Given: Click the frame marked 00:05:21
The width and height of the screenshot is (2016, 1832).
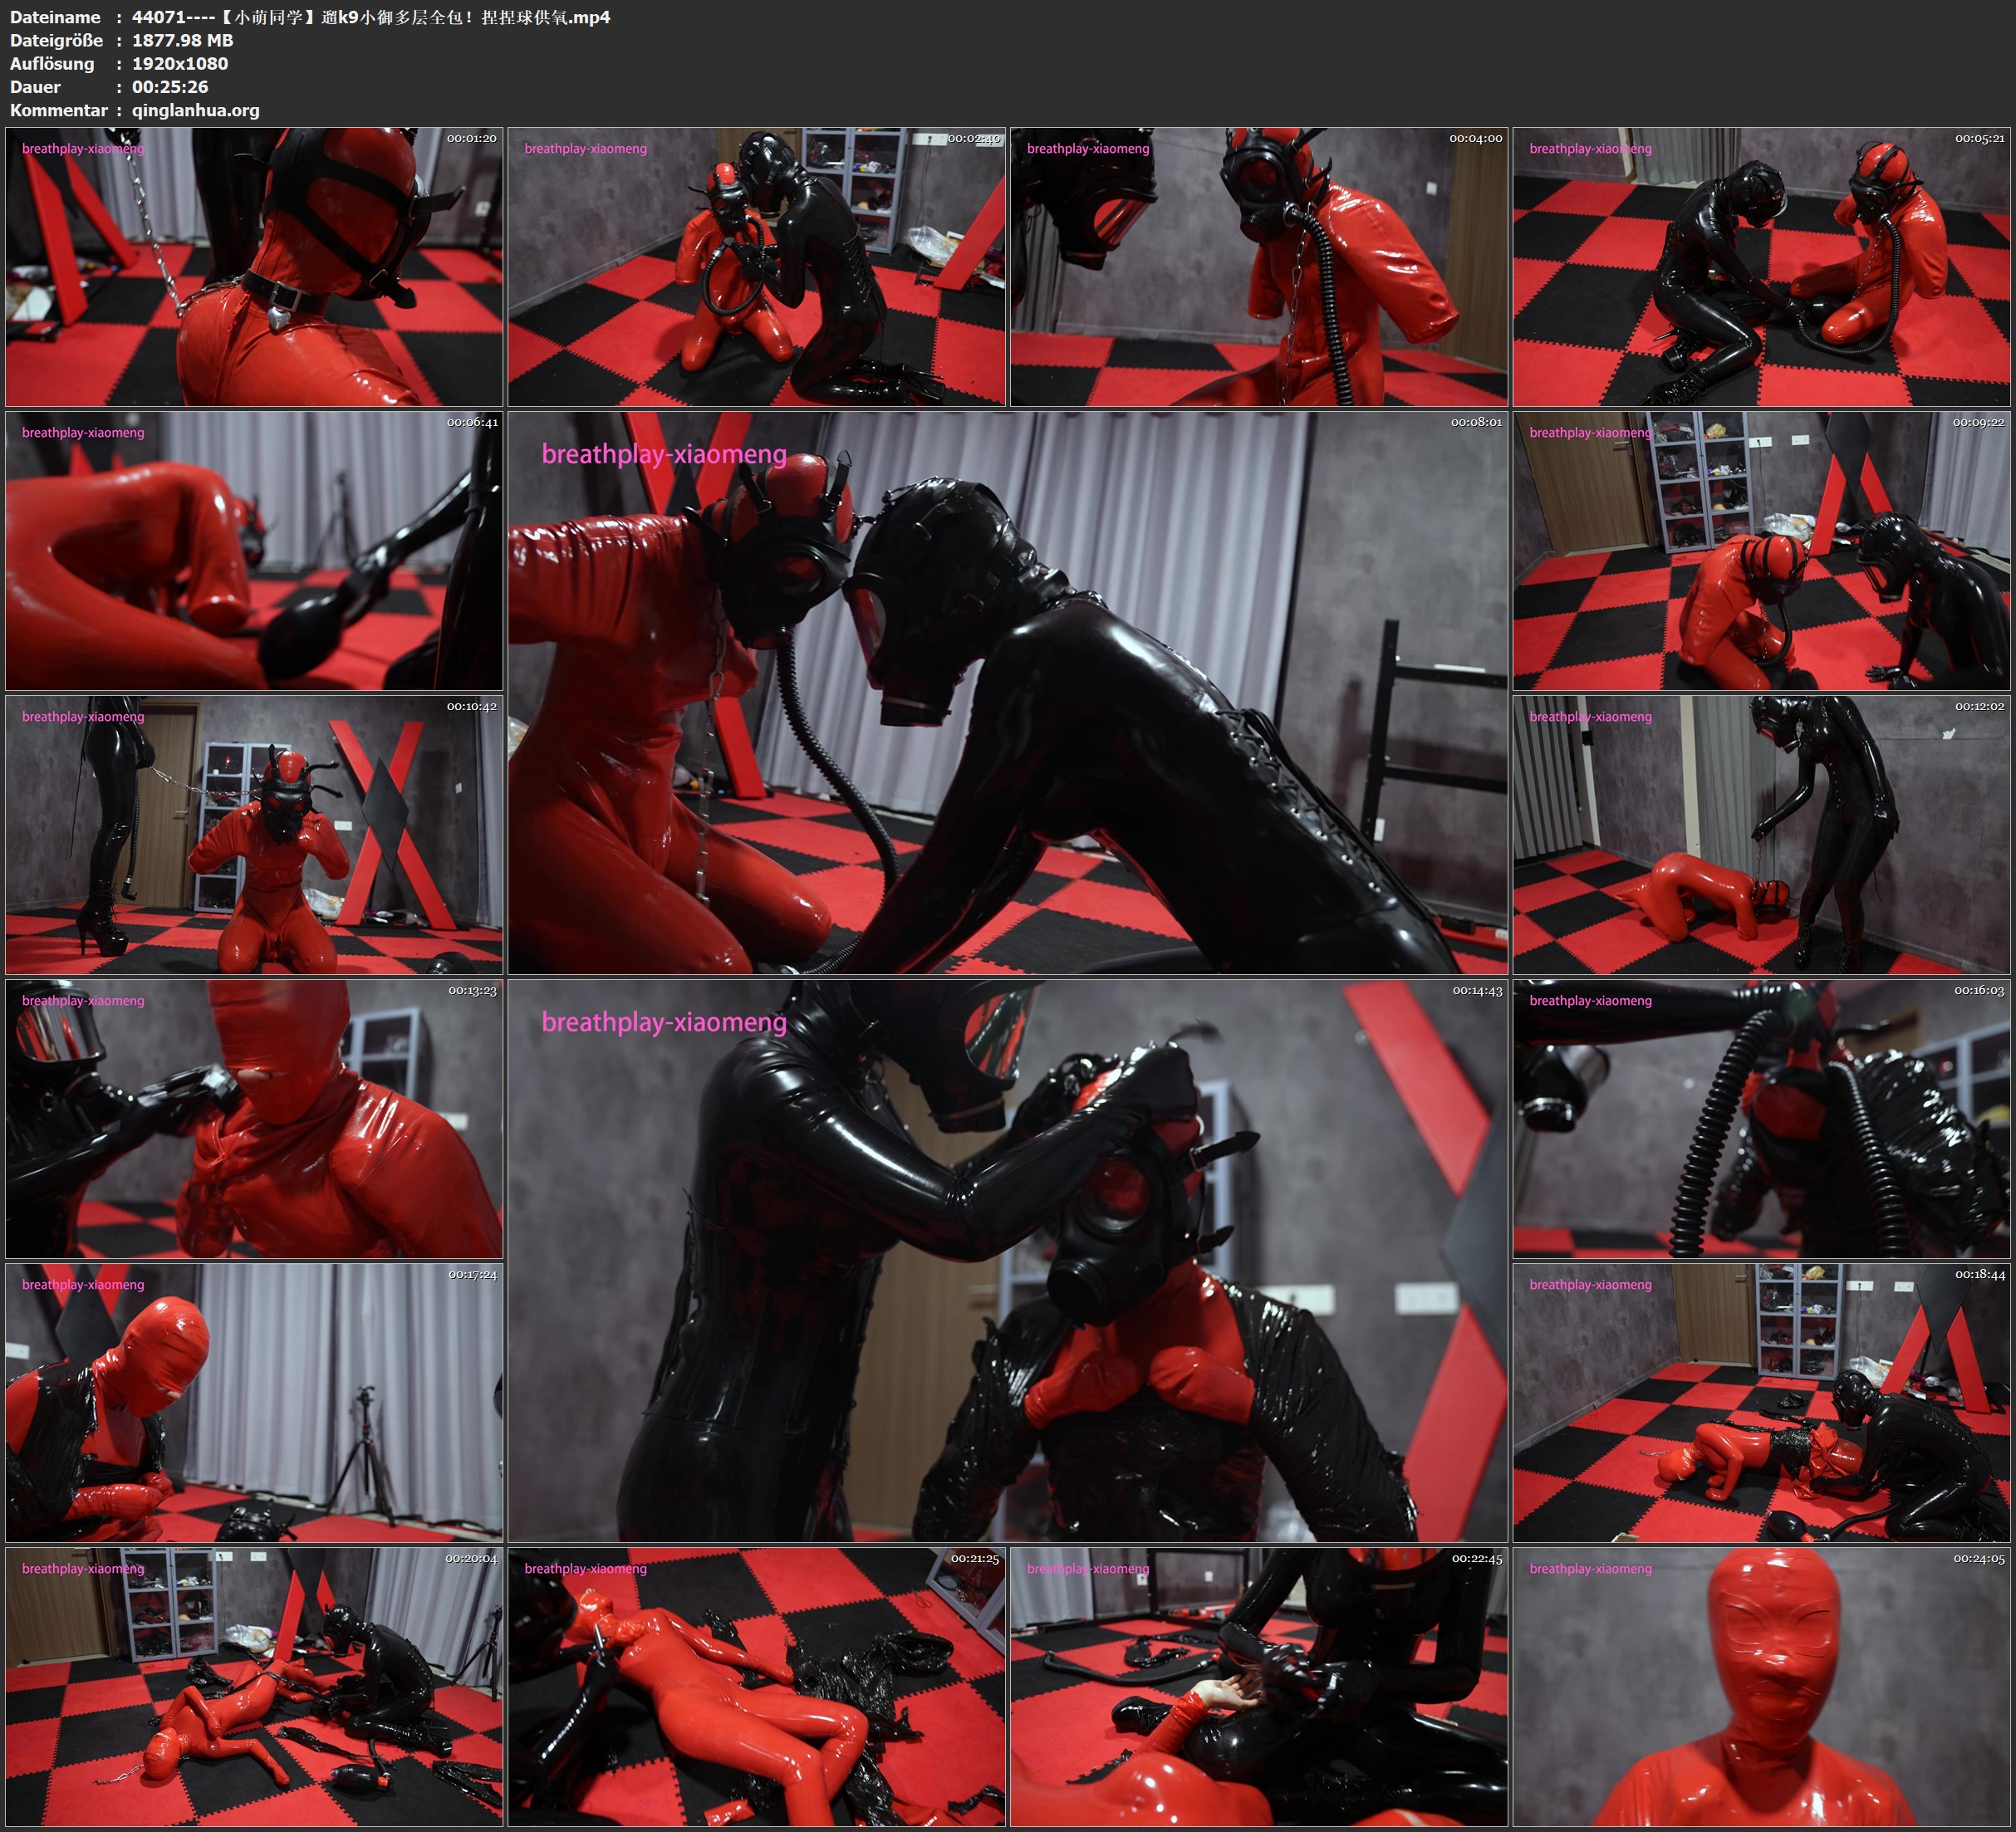Looking at the screenshot, I should (x=1761, y=266).
